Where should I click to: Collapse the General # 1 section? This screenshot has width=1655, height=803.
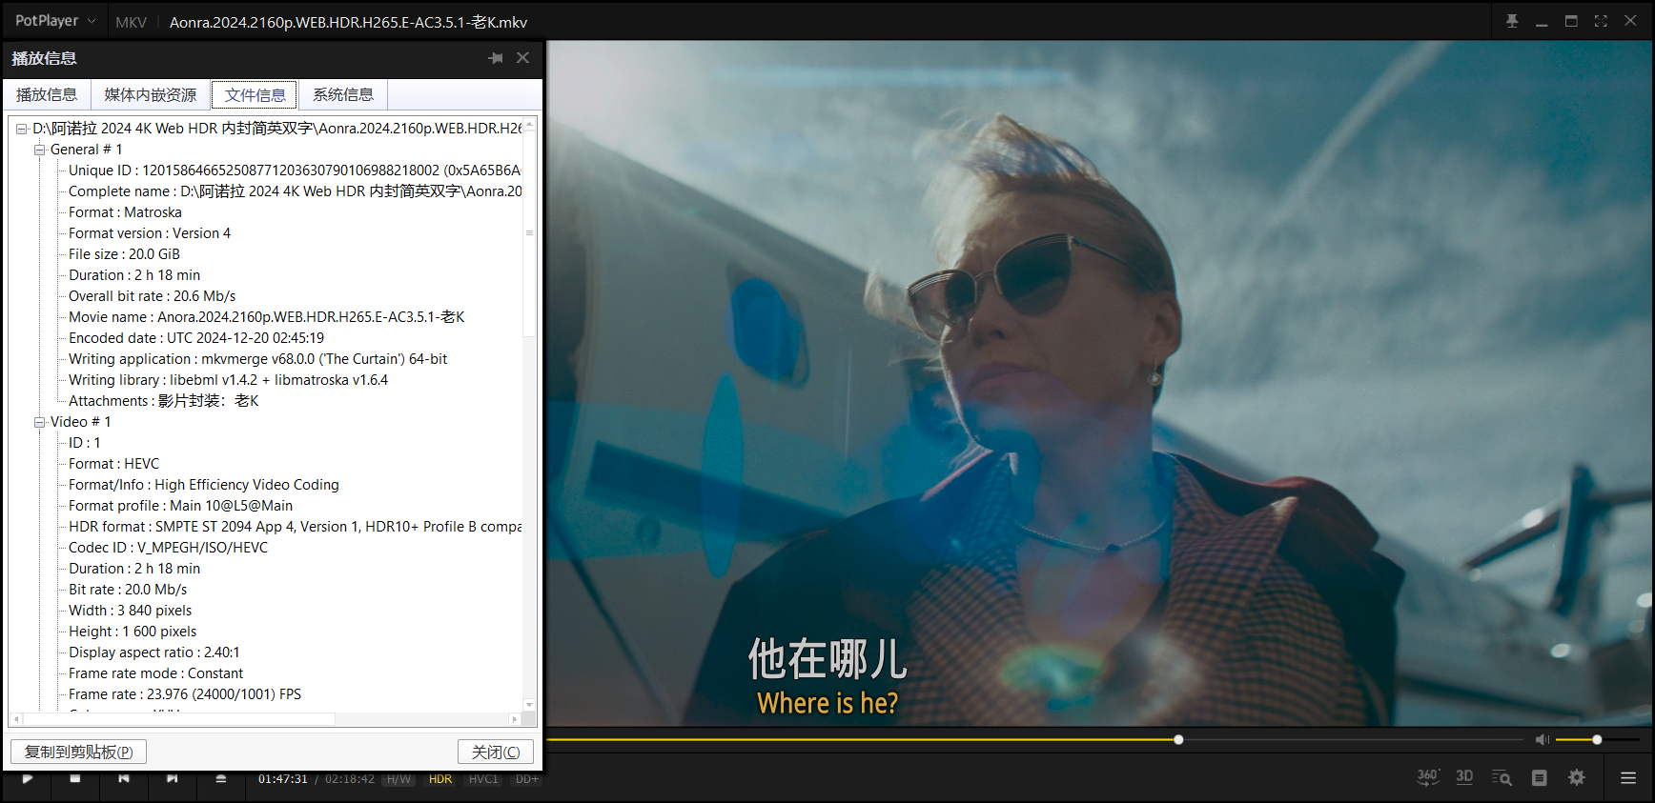(39, 150)
